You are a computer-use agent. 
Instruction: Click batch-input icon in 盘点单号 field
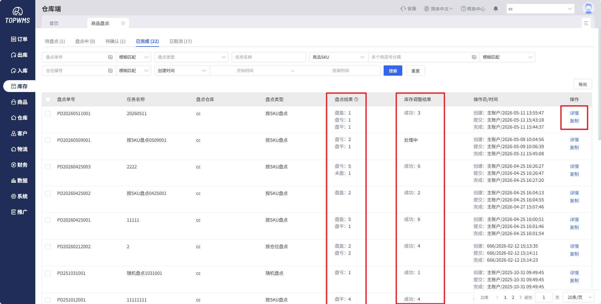pyautogui.click(x=110, y=57)
